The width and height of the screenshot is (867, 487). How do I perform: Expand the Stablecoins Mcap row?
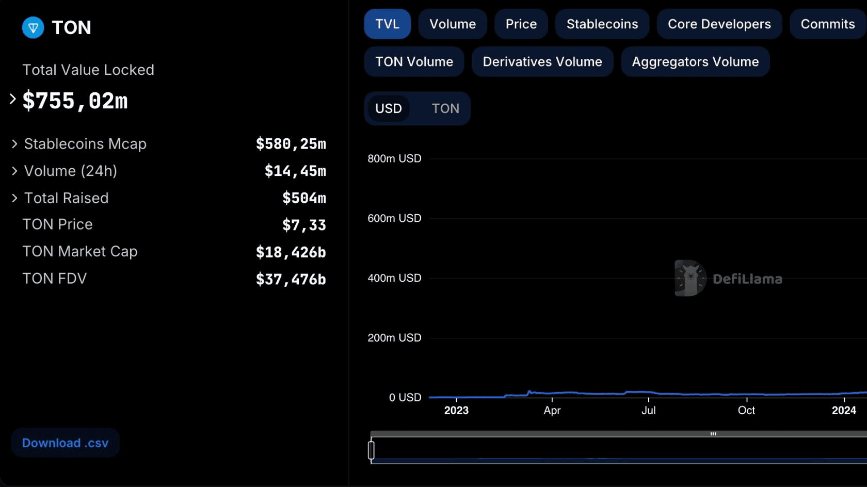point(14,144)
